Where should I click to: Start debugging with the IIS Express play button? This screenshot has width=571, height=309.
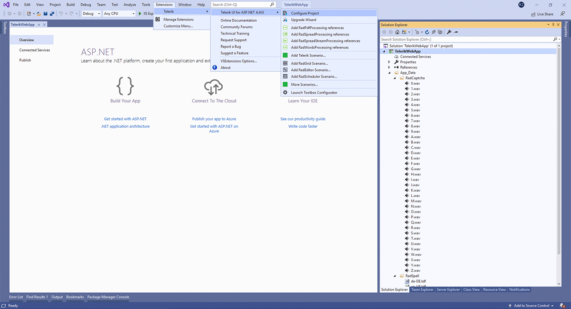pyautogui.click(x=141, y=13)
